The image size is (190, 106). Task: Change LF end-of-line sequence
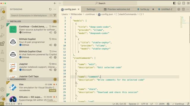tap(152, 104)
